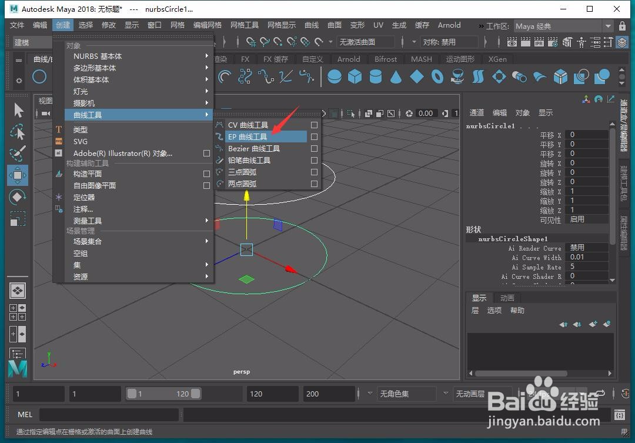Image resolution: width=635 pixels, height=443 pixels.
Task: Click the two-pane side layout icon
Action: pos(18,334)
